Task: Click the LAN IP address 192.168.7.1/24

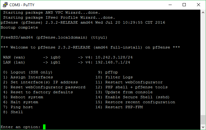Action: click(113, 62)
